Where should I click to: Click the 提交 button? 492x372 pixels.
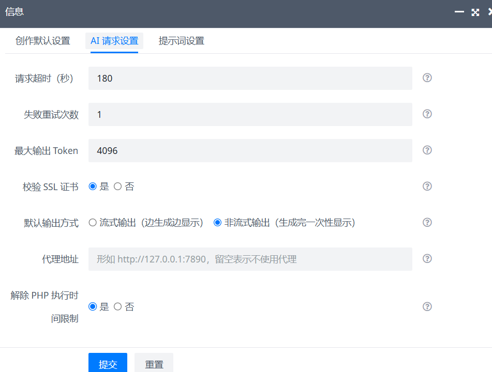tap(108, 364)
